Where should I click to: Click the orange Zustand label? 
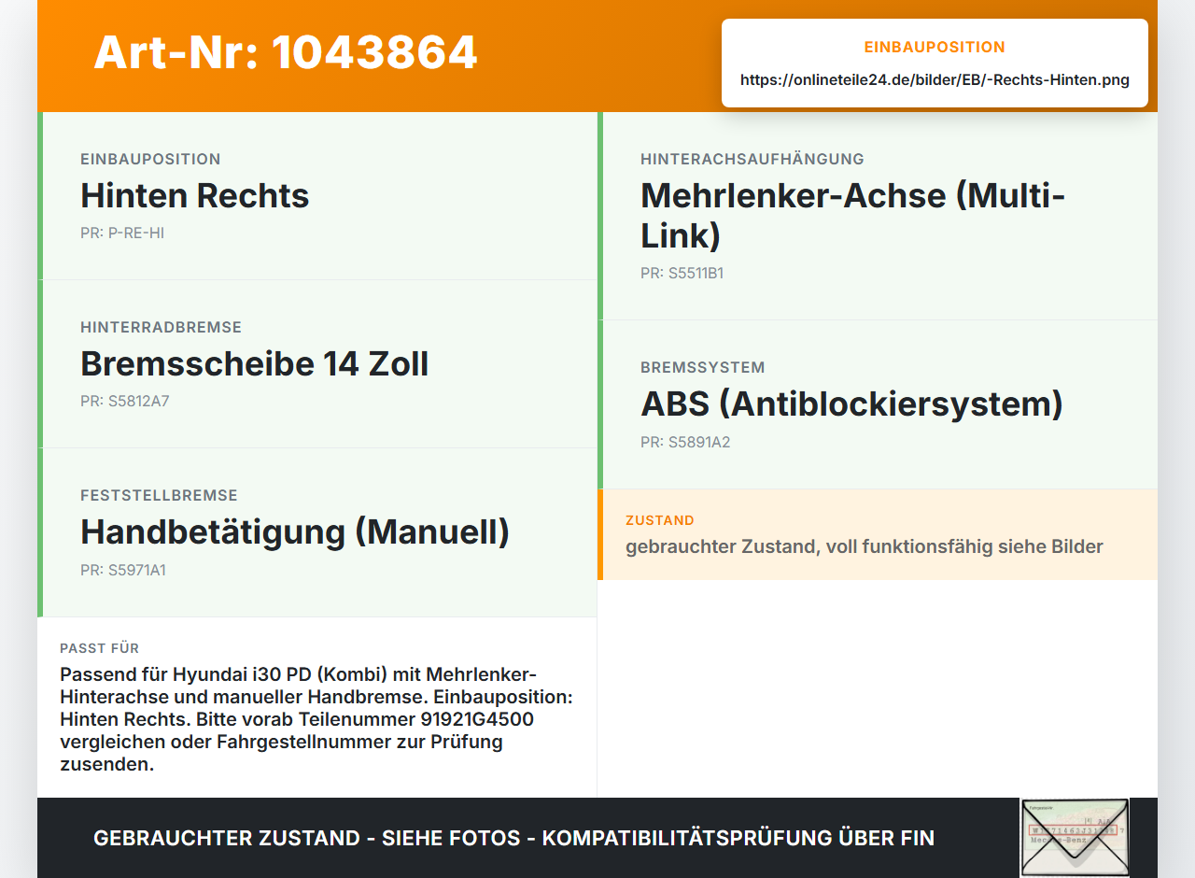click(660, 520)
